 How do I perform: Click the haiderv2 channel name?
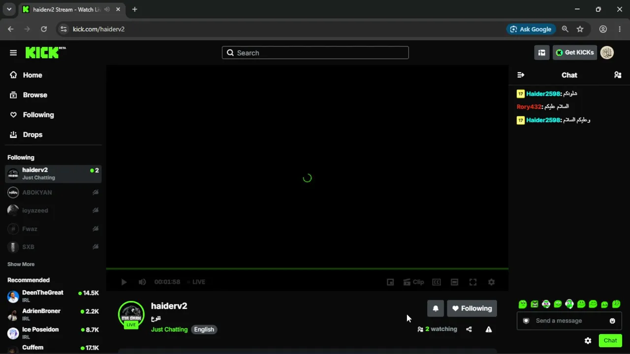pos(169,306)
